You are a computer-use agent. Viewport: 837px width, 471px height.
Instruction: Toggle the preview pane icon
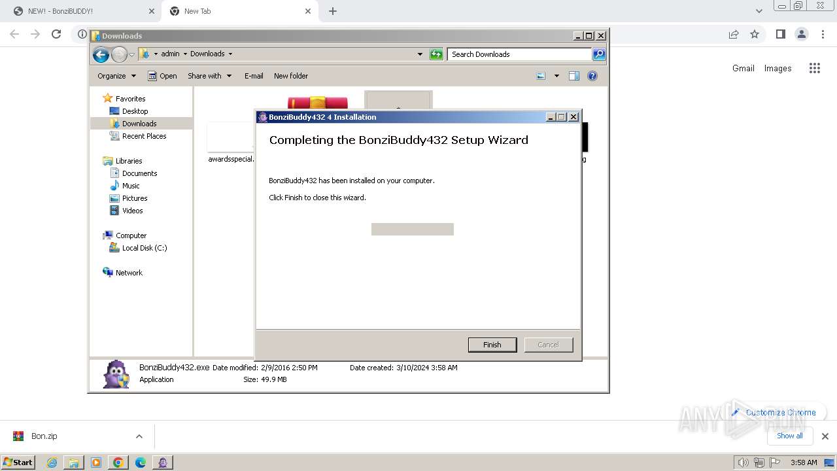pyautogui.click(x=574, y=76)
